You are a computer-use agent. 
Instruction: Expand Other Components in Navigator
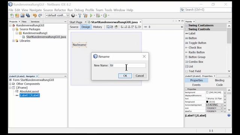pos(10,84)
